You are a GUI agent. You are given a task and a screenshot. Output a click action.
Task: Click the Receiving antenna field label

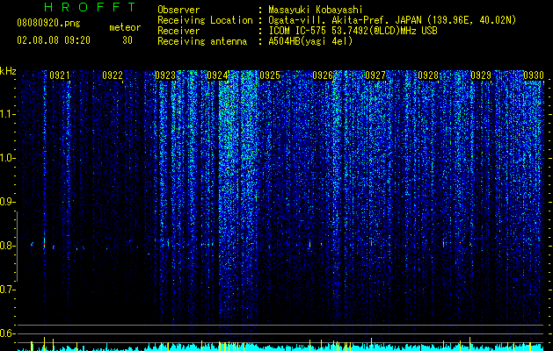click(202, 41)
